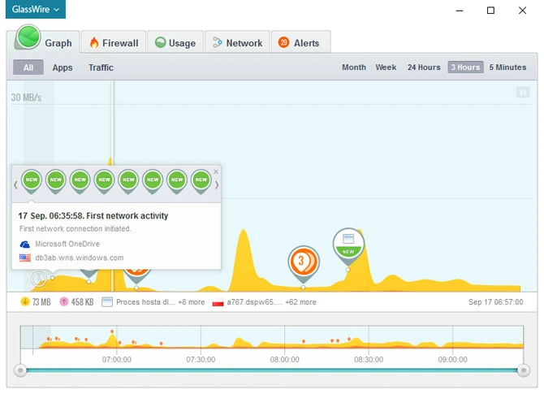Toggle the All filter view
Viewport: 544px width, 394px height.
[28, 67]
